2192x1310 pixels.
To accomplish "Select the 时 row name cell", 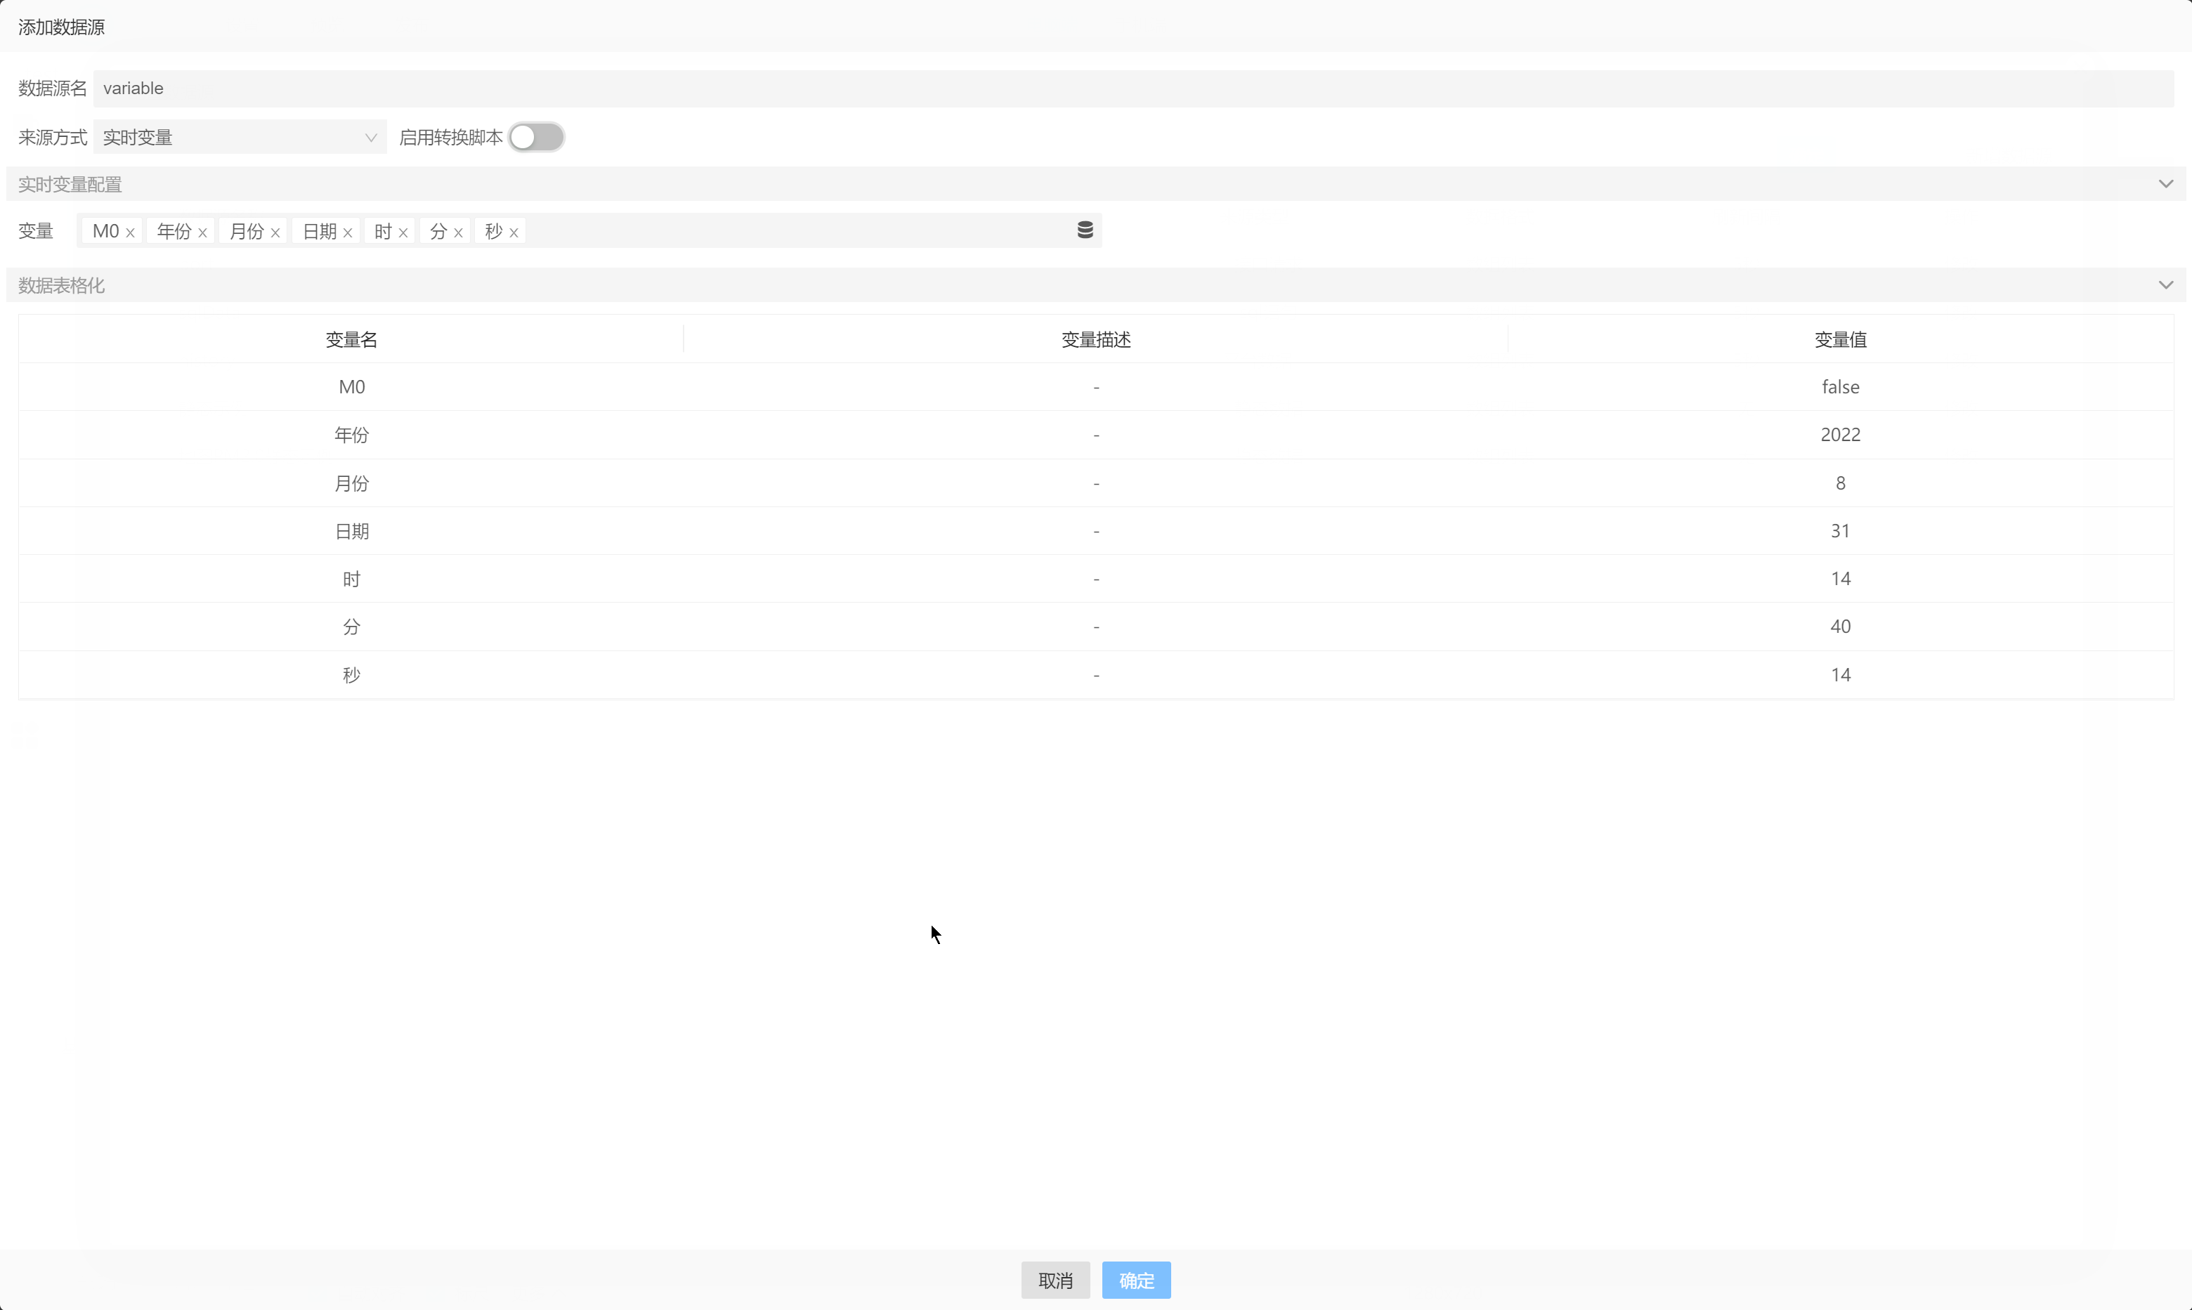I will coord(351,579).
